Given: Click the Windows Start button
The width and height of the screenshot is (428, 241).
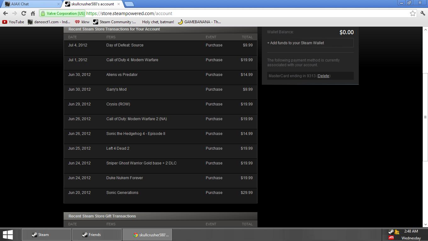Looking at the screenshot, I should tap(8, 235).
